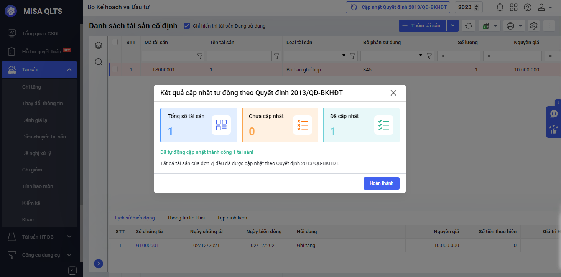Click the help question mark icon

pyautogui.click(x=528, y=7)
